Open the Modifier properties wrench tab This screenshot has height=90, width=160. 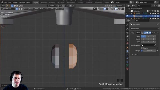(127, 51)
